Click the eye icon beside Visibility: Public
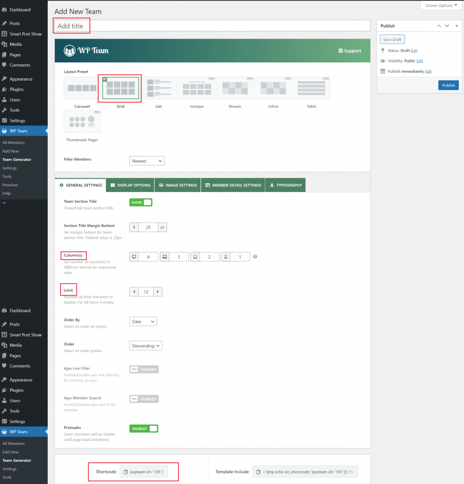Viewport: 464px width, 484px height. (x=383, y=61)
